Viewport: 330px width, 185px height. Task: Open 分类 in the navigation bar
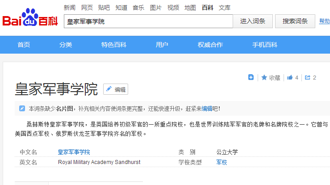pyautogui.click(x=66, y=45)
